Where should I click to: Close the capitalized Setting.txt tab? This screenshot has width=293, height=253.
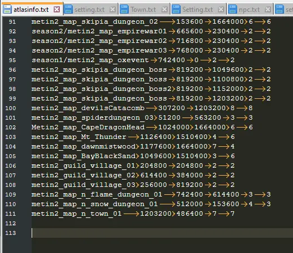click(221, 10)
